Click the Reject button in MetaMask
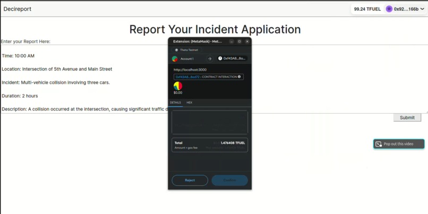 [190, 180]
